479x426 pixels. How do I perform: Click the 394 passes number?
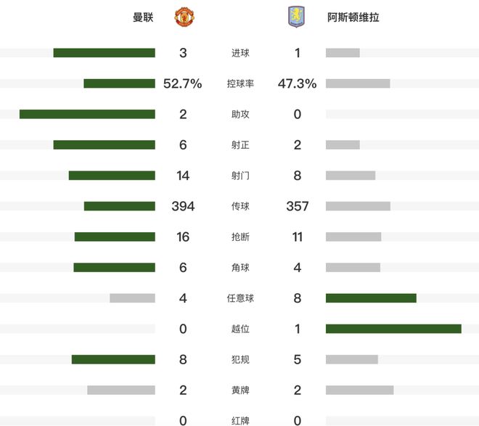[183, 206]
